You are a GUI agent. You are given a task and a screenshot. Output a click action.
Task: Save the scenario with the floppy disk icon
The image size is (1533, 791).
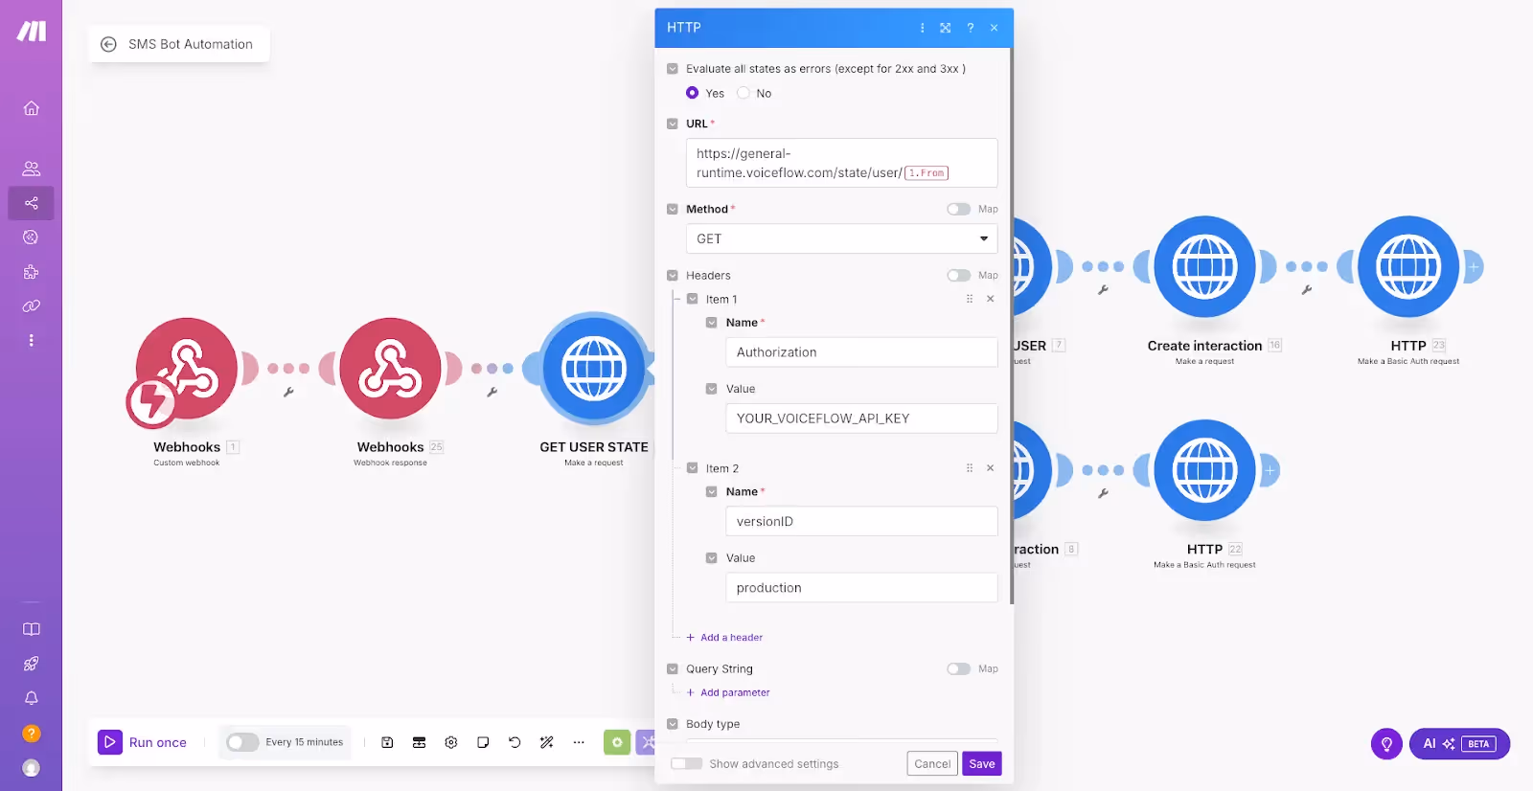(387, 742)
